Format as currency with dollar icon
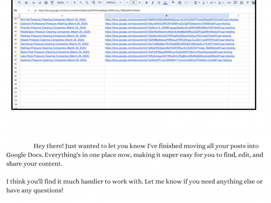Viewport: 271px width, 203px height. click(75, 2)
